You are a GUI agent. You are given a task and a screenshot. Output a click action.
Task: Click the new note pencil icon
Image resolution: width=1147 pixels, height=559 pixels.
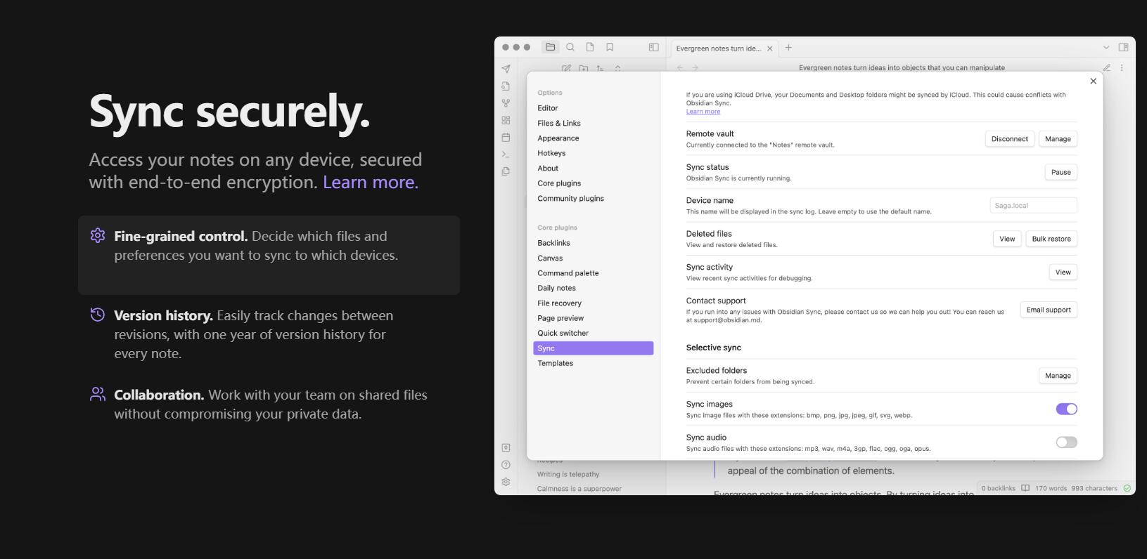click(566, 68)
